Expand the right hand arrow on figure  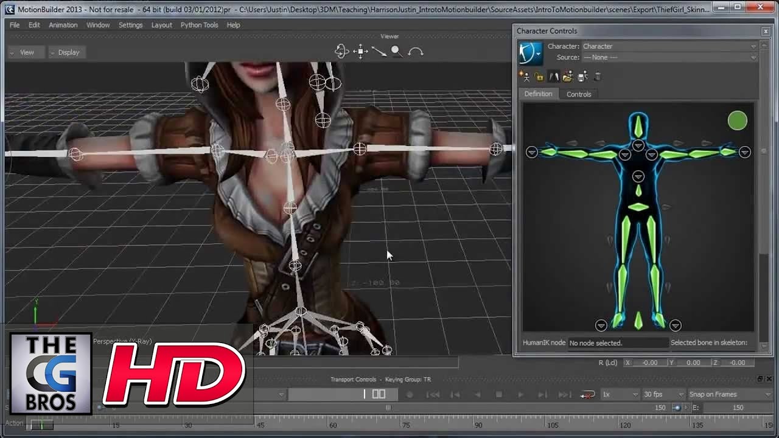click(532, 152)
